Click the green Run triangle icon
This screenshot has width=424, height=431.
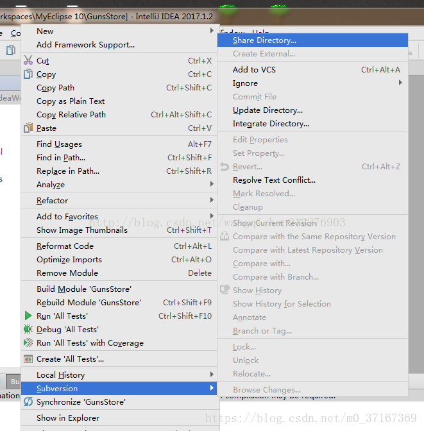(x=28, y=316)
